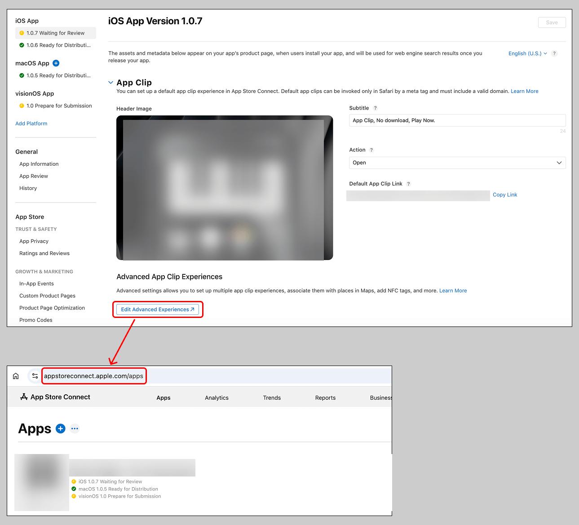
Task: Open the Action dropdown set to Open
Action: tap(457, 163)
